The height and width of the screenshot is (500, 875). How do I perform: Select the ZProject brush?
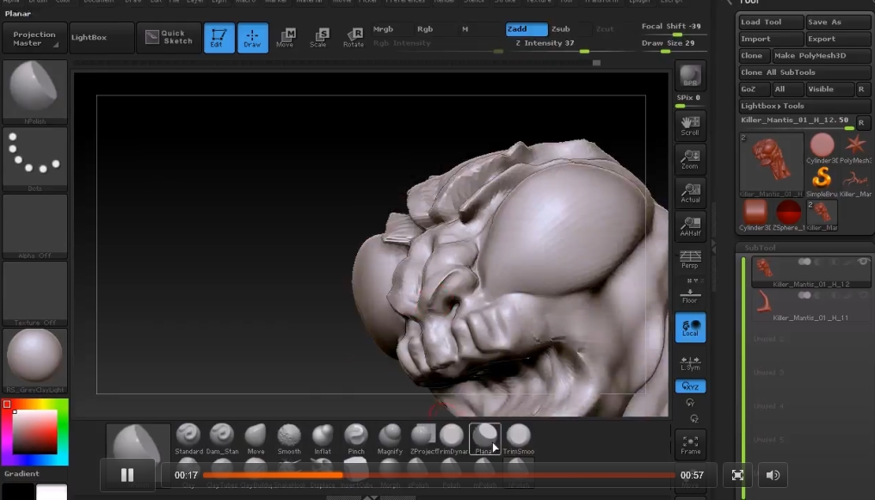[x=423, y=439]
